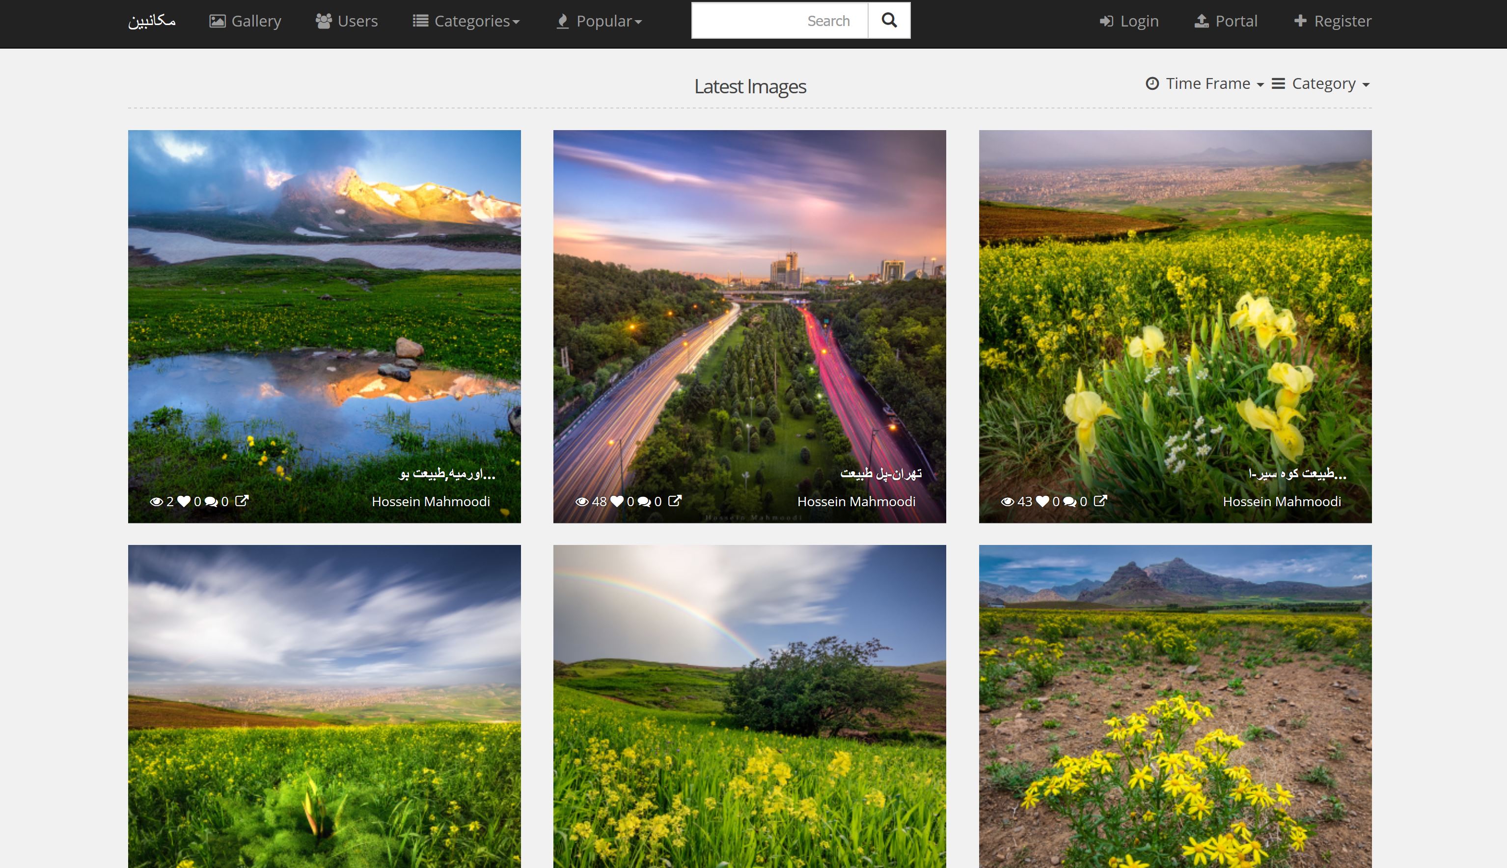Click external link icon on yellow iris image
Viewport: 1507px width, 868px height.
point(1100,501)
